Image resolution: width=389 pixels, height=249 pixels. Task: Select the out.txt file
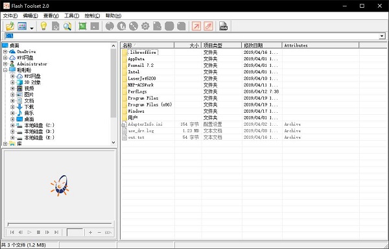[136, 137]
